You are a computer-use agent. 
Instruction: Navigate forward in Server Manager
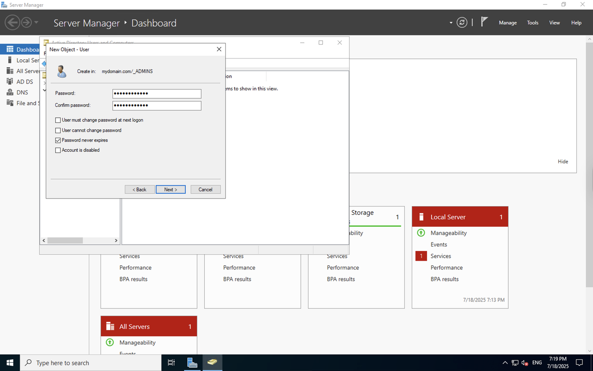point(26,22)
